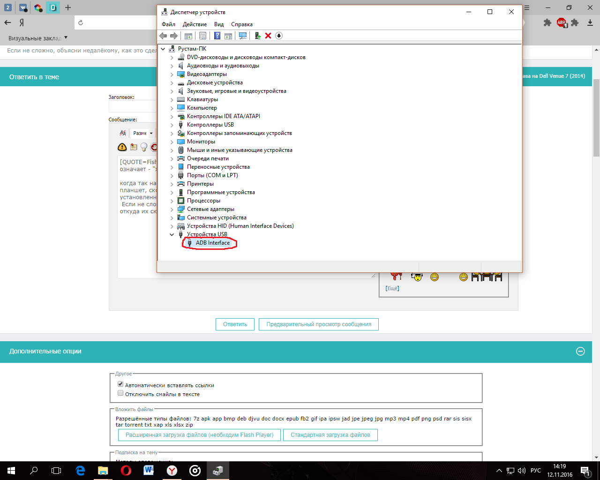
Task: Uncheck 'Автоматически вставлять ссылки' checkbox
Action: (120, 384)
